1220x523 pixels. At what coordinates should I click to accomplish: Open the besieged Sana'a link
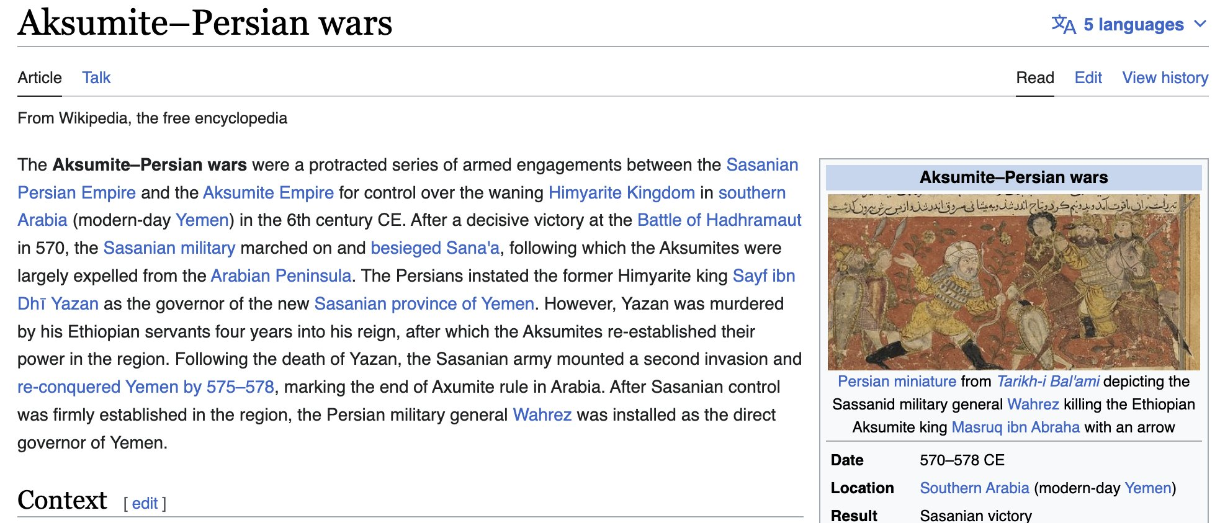434,248
